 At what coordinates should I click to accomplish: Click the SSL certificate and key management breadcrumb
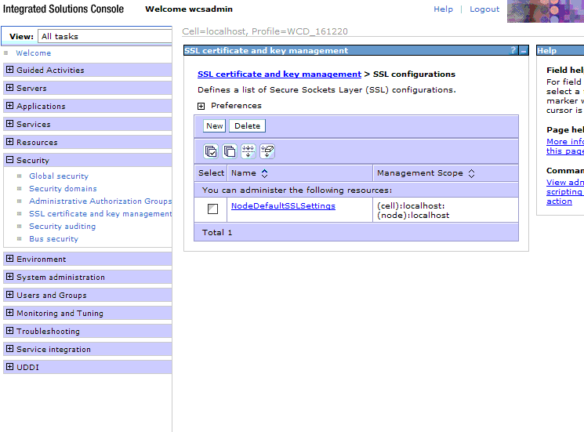pyautogui.click(x=279, y=74)
